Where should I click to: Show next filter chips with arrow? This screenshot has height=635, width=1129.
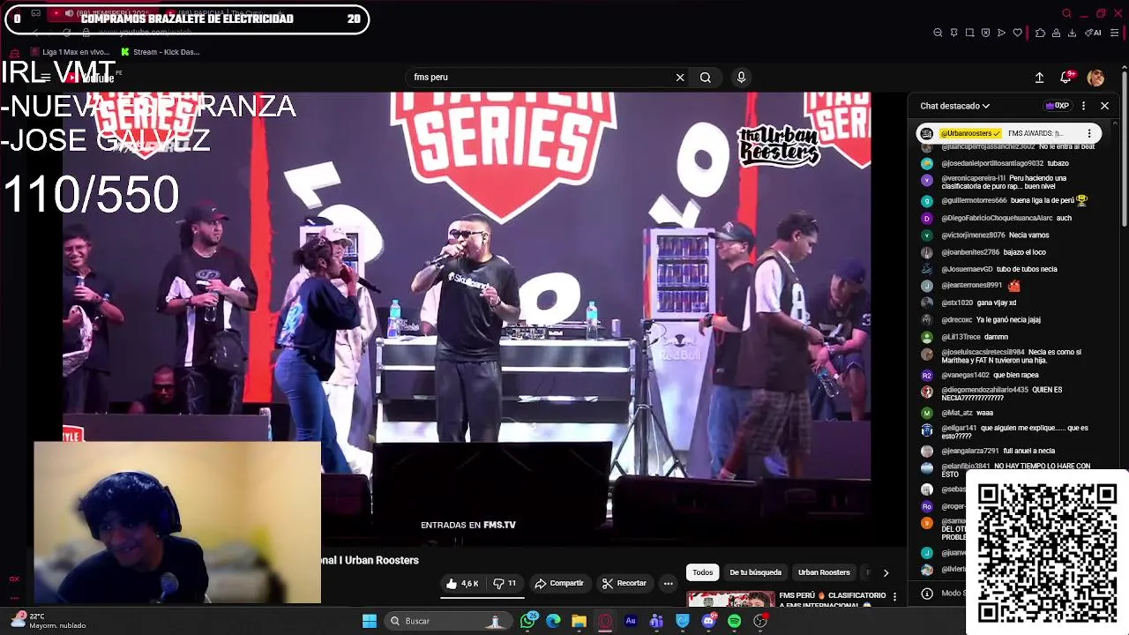tap(886, 572)
